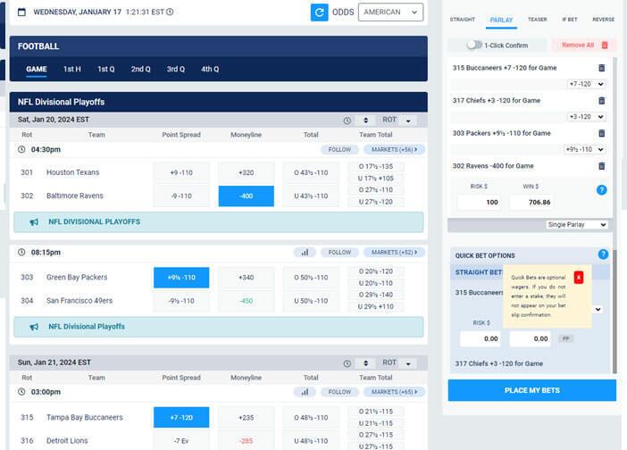Click the bet slip vertical scrollbar
Viewport: 627px width, 450px height.
tap(614, 312)
